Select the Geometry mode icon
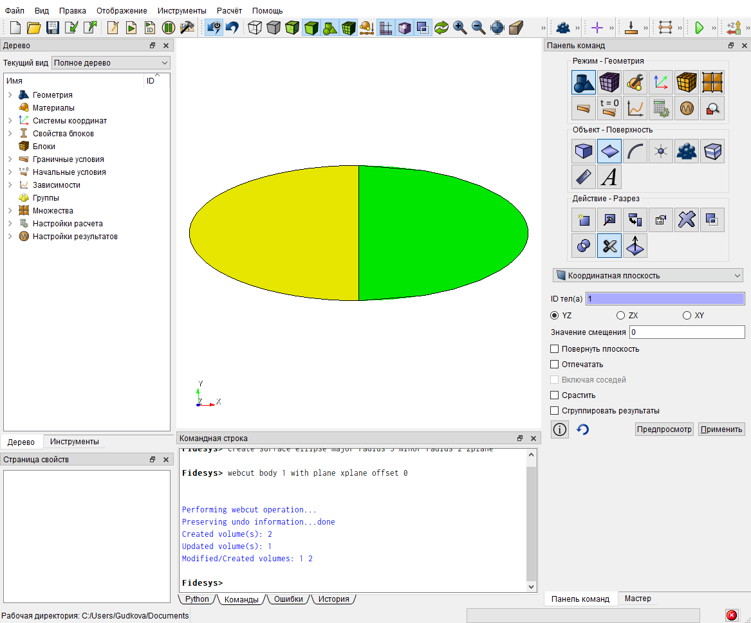Viewport: 751px width, 623px height. coord(584,82)
